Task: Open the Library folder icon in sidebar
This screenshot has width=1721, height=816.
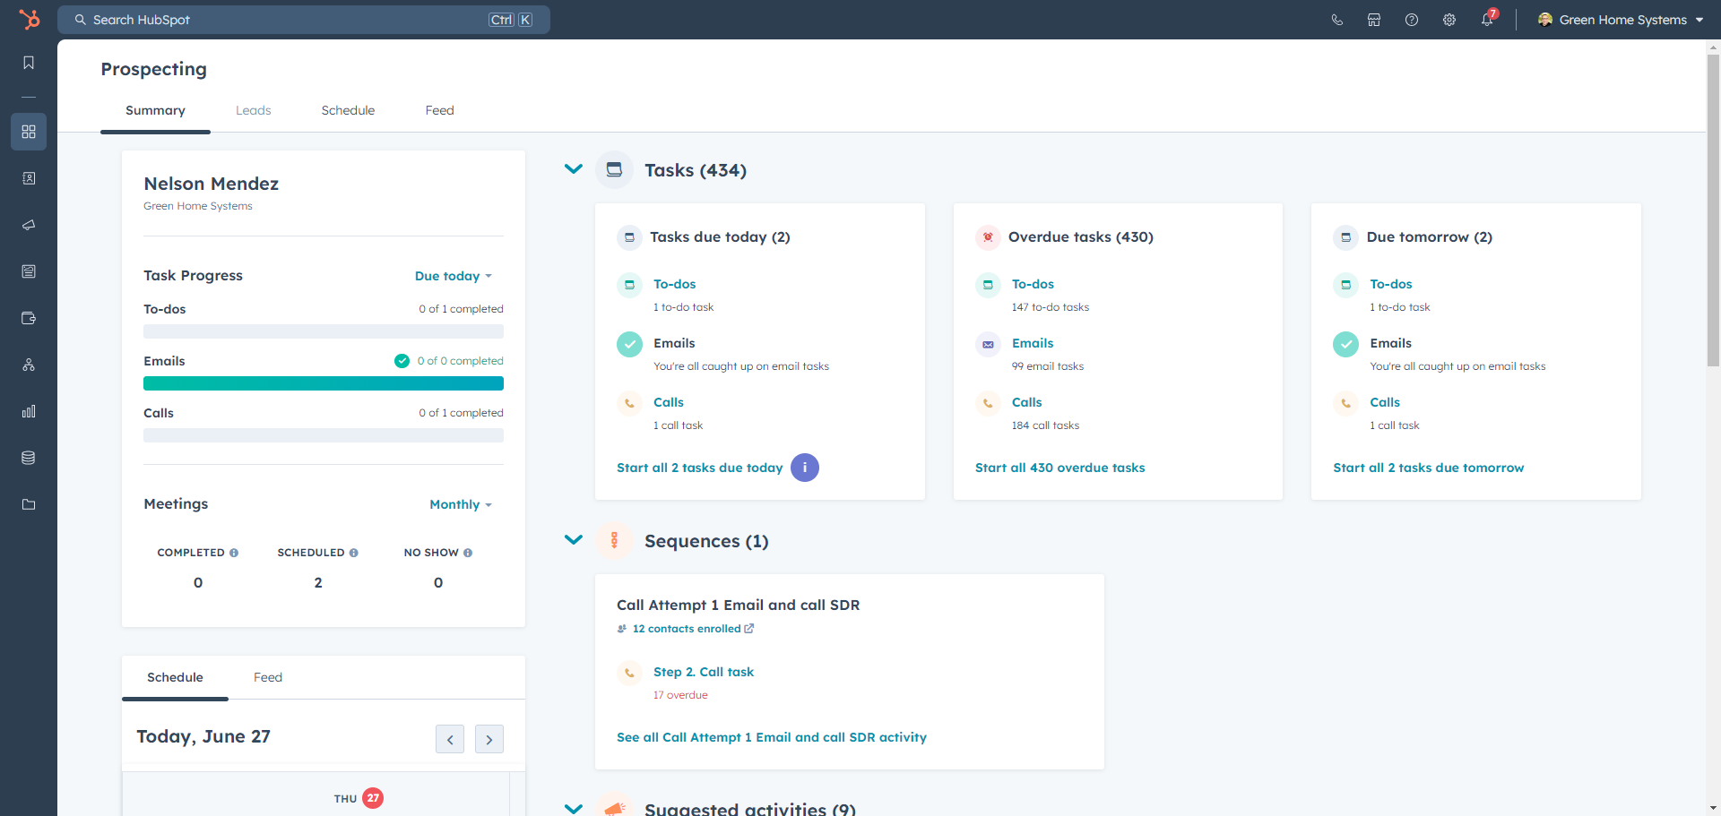Action: pos(29,504)
